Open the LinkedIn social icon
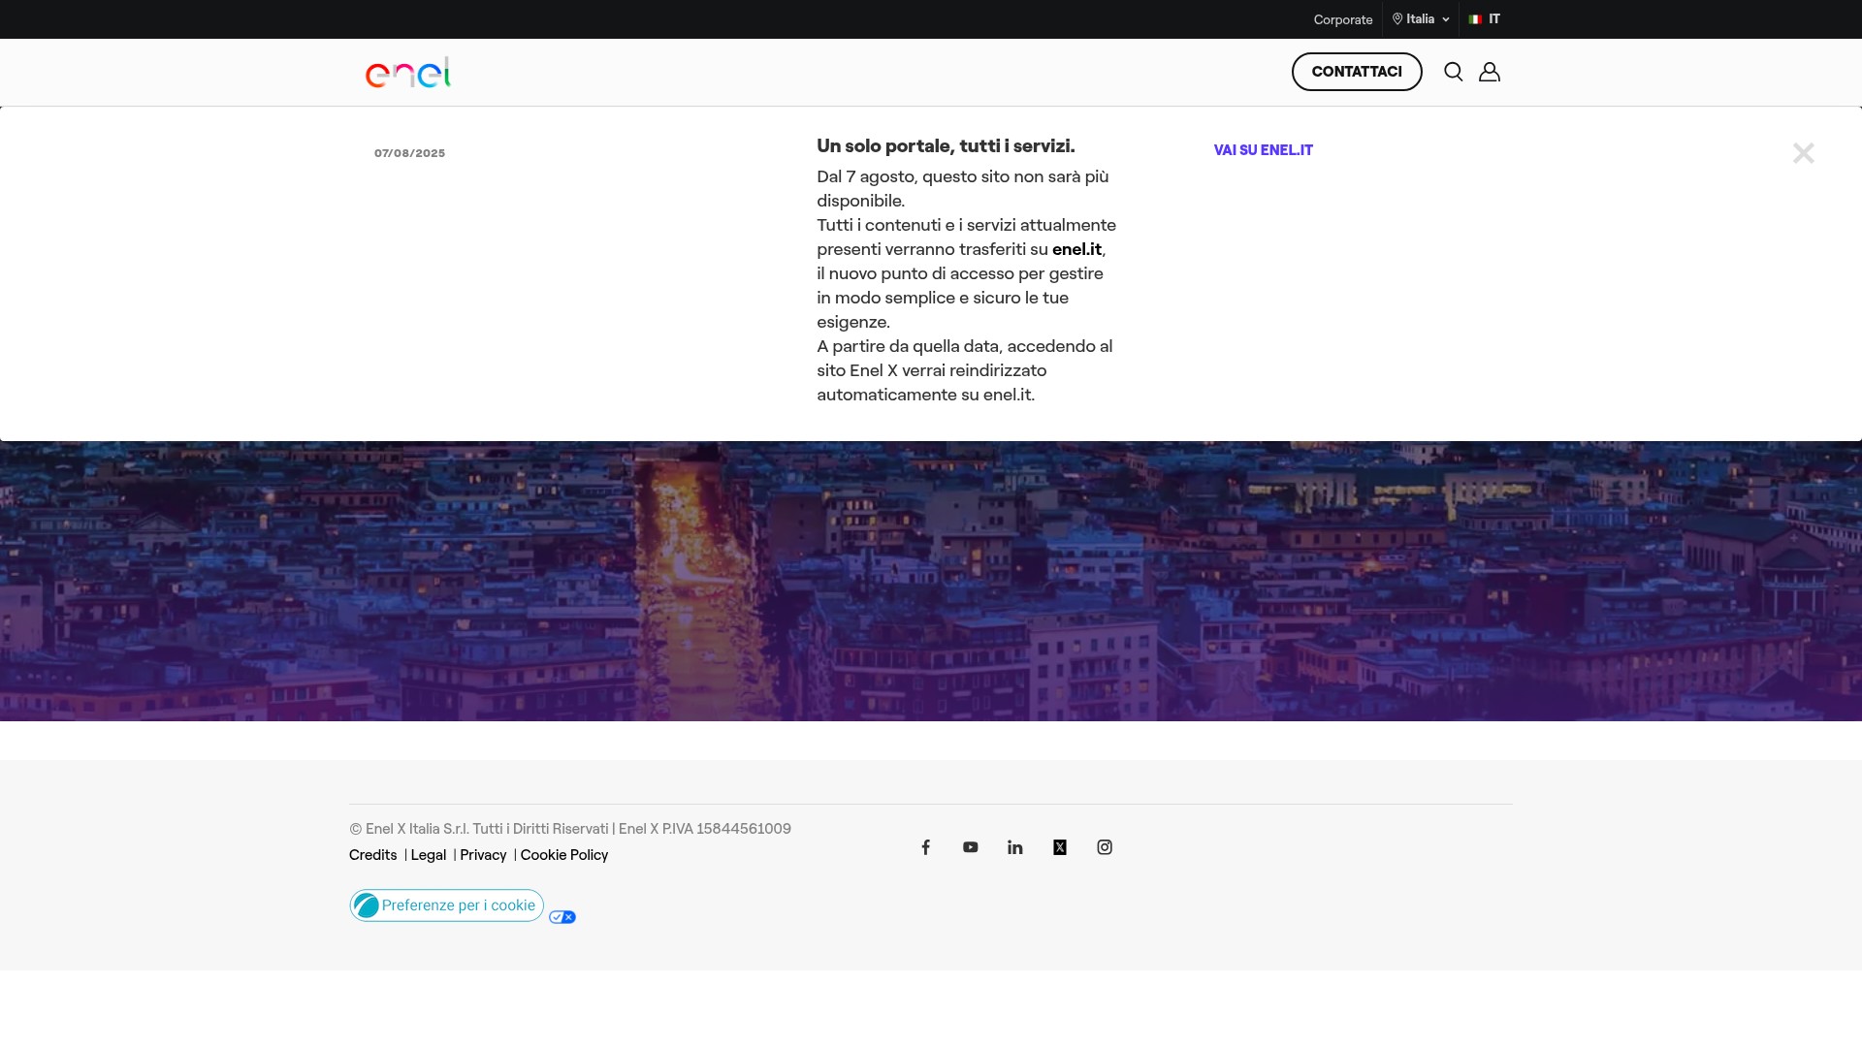 tap(1014, 847)
